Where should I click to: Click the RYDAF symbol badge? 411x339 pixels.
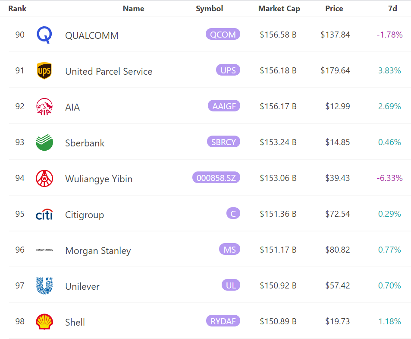point(223,321)
